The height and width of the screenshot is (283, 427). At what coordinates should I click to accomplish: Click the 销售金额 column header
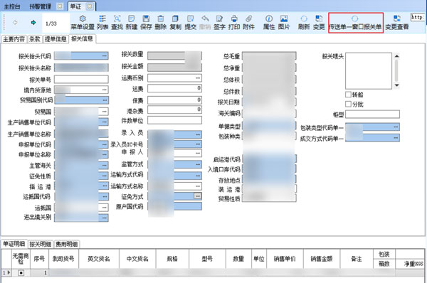coord(322,259)
